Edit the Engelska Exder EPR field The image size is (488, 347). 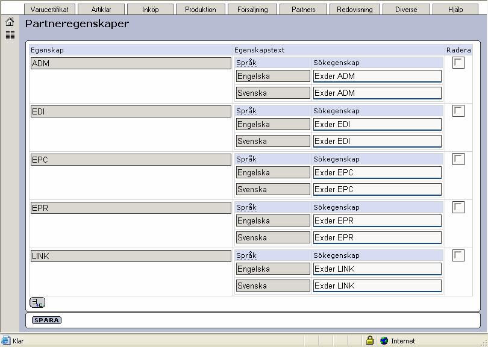pos(377,220)
